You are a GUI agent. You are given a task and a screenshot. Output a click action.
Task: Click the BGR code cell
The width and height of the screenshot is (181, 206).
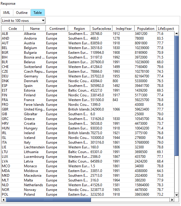12,53
